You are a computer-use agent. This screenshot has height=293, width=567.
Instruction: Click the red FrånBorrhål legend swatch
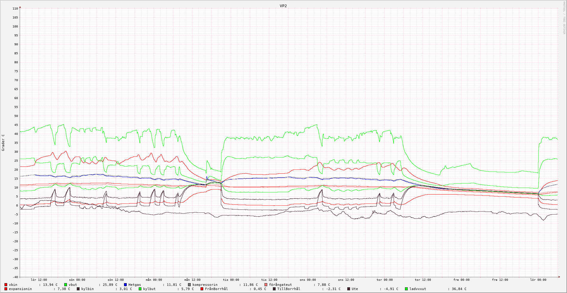[x=202, y=289]
